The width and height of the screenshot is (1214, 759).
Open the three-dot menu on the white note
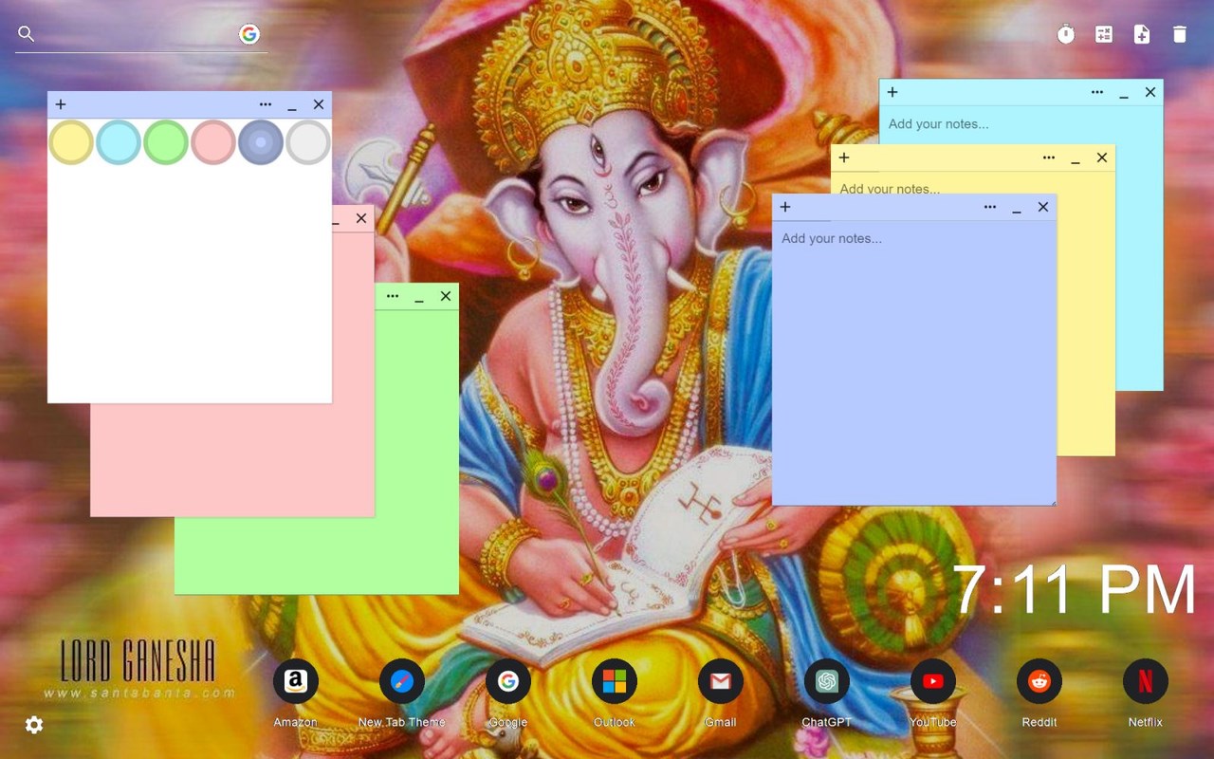click(266, 104)
